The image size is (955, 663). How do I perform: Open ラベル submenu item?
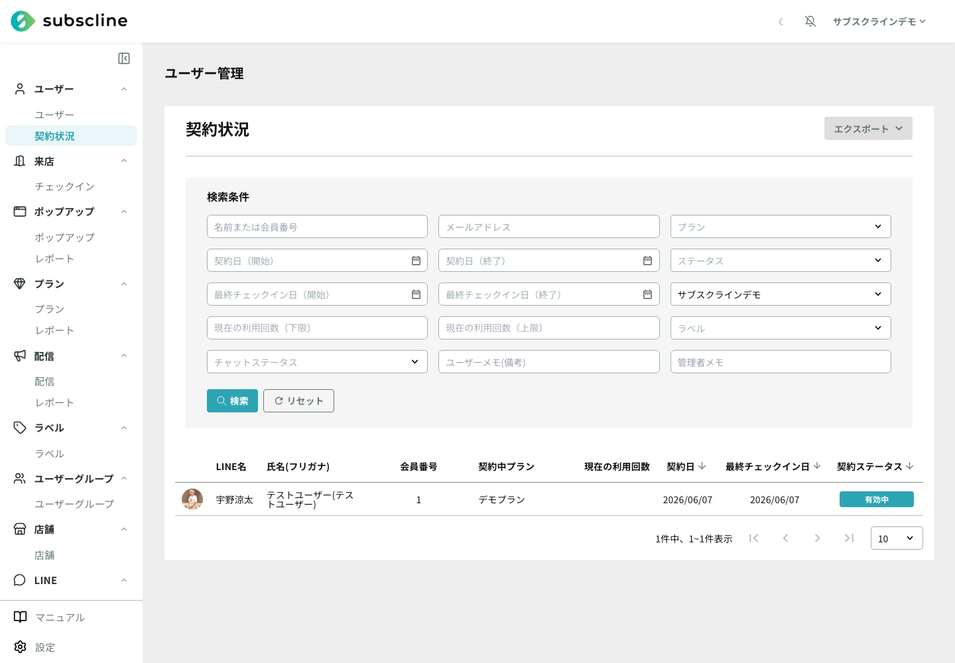point(50,453)
